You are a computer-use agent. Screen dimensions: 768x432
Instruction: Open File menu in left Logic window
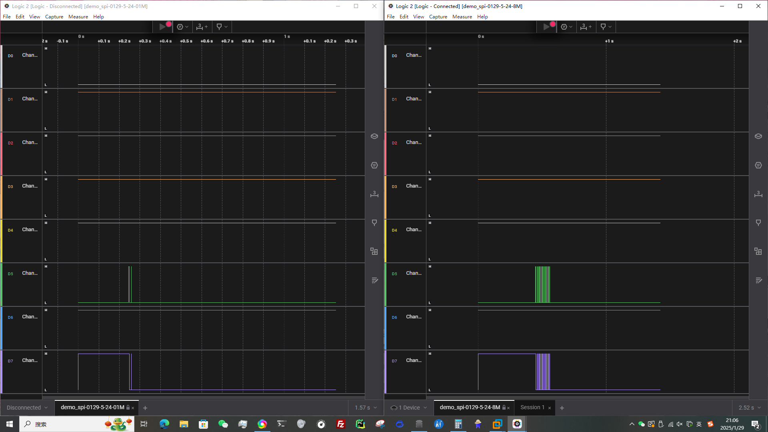tap(7, 17)
